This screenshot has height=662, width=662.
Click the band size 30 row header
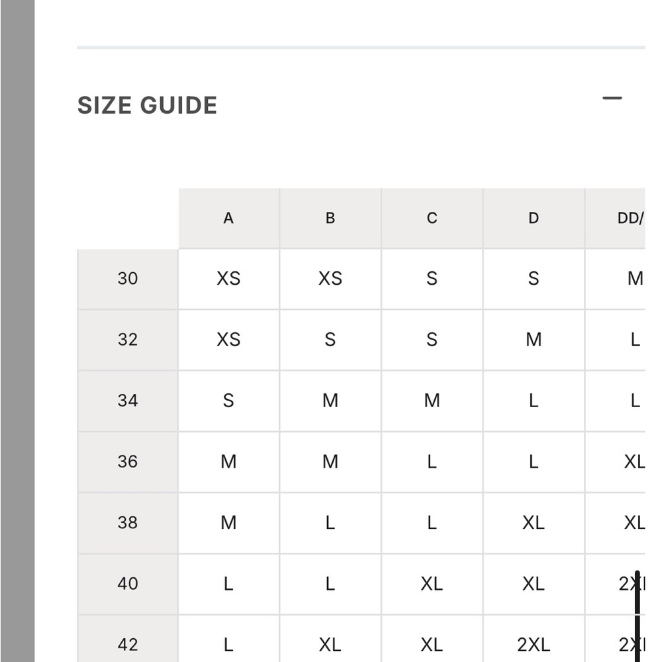[128, 279]
